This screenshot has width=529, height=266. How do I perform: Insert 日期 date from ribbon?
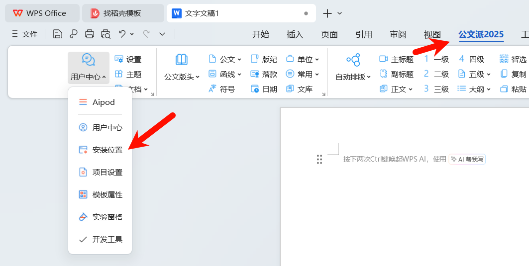(264, 89)
